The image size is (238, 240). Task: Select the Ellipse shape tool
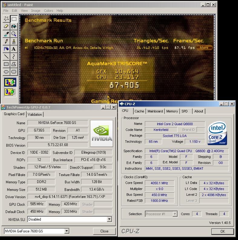(x=6, y=72)
